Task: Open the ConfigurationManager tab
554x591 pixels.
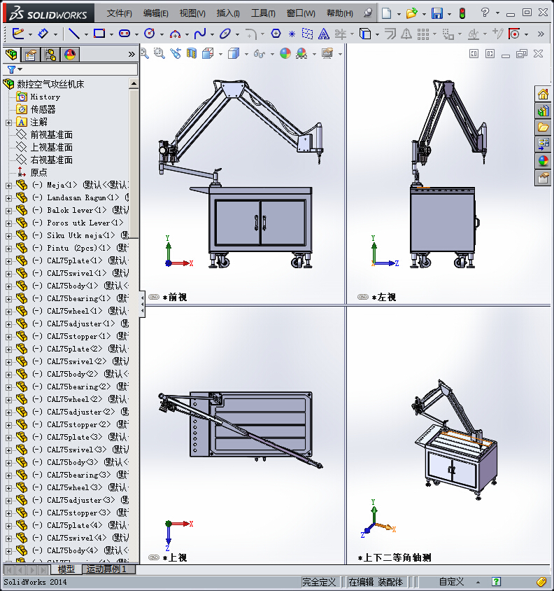Action: pyautogui.click(x=50, y=55)
